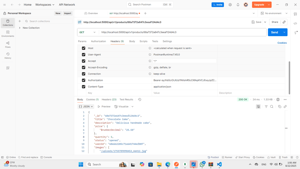Switch to the Body request tab
This screenshot has width=300, height=169.
point(132,41)
